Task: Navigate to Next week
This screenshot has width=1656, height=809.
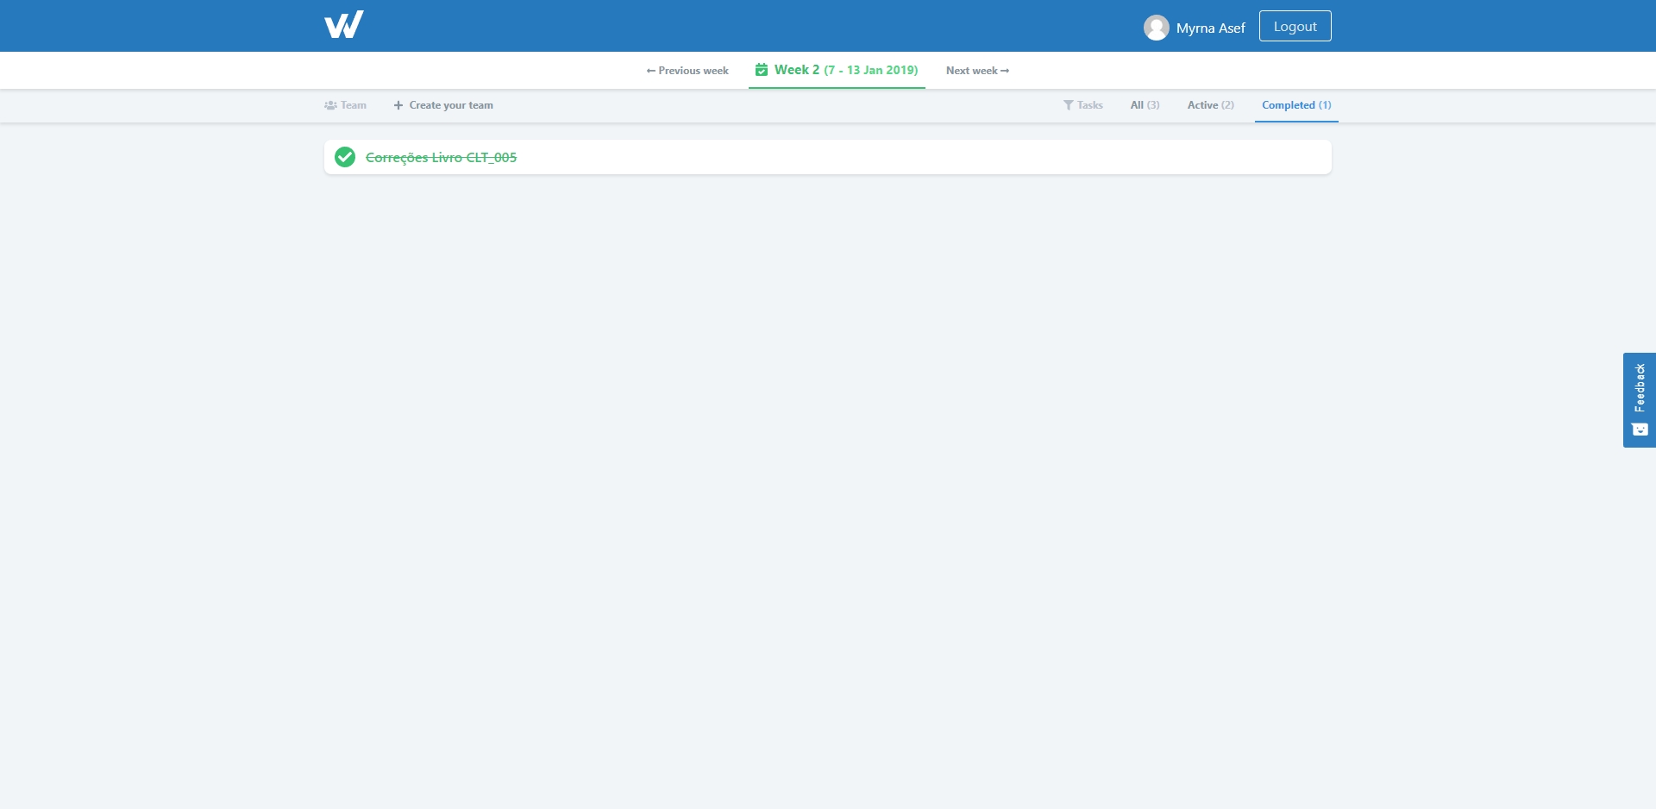Action: coord(977,71)
